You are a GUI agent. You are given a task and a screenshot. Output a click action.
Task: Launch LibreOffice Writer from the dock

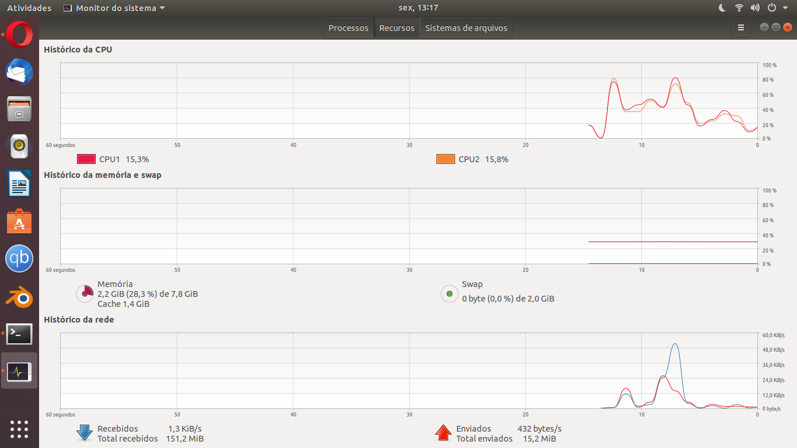point(19,184)
